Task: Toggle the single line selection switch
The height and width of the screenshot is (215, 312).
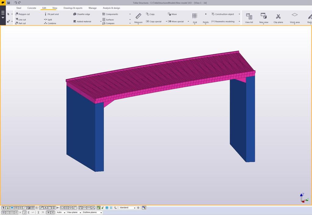Action: [24, 208]
